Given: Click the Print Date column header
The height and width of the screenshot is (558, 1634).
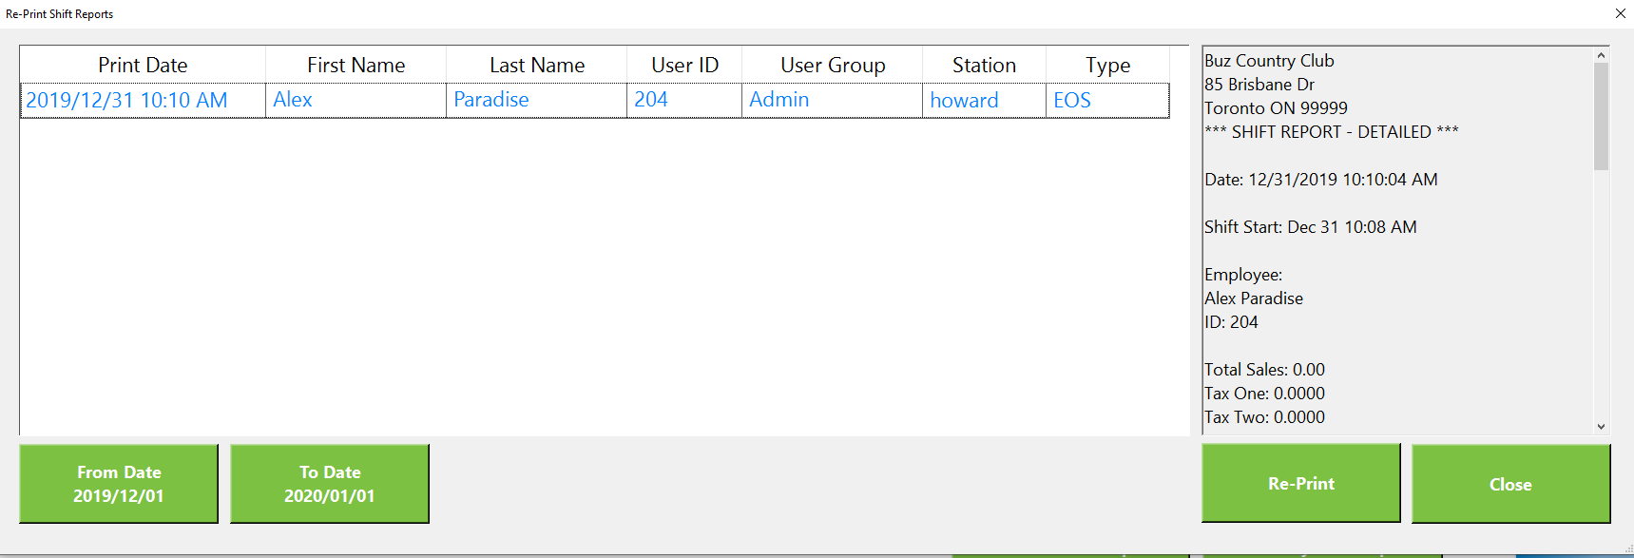Looking at the screenshot, I should [143, 65].
